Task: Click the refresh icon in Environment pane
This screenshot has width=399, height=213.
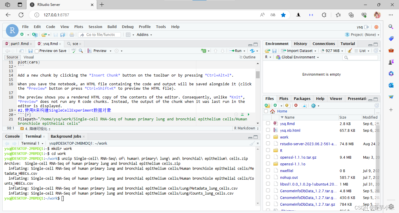Action: coord(377,50)
